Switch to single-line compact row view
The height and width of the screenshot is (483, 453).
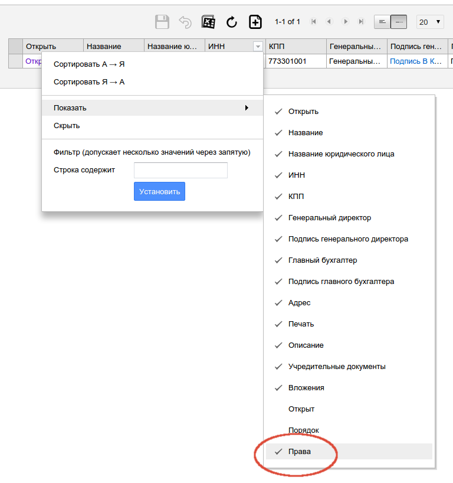pos(399,22)
